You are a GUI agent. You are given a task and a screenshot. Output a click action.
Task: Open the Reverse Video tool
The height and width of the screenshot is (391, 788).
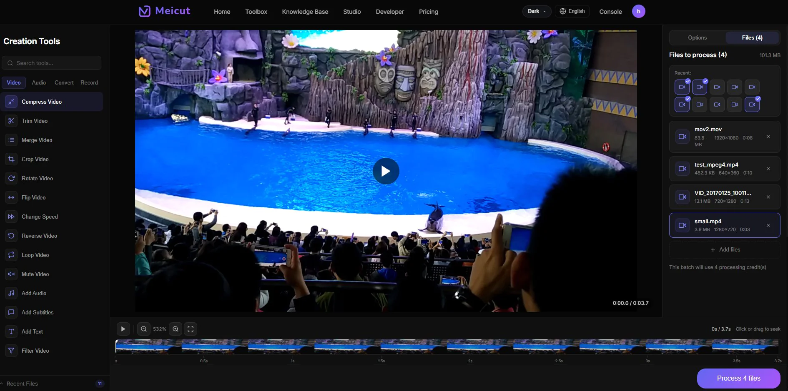click(52, 236)
